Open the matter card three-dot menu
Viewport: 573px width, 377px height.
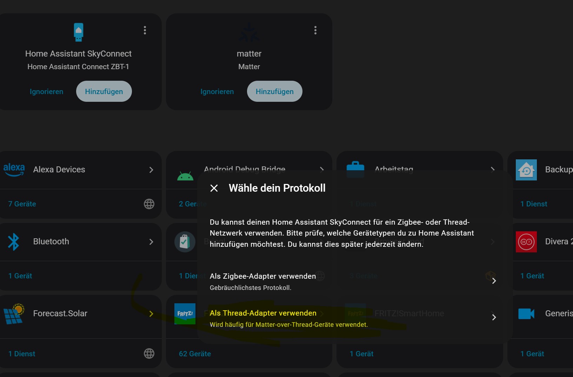315,30
